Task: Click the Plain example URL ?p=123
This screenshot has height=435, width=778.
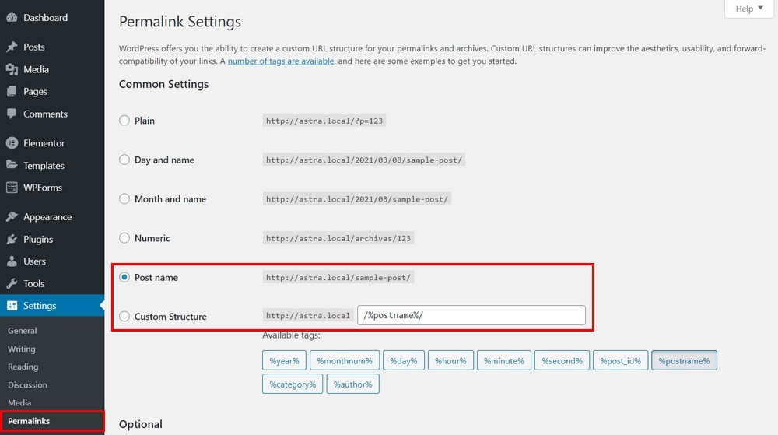Action: [324, 121]
